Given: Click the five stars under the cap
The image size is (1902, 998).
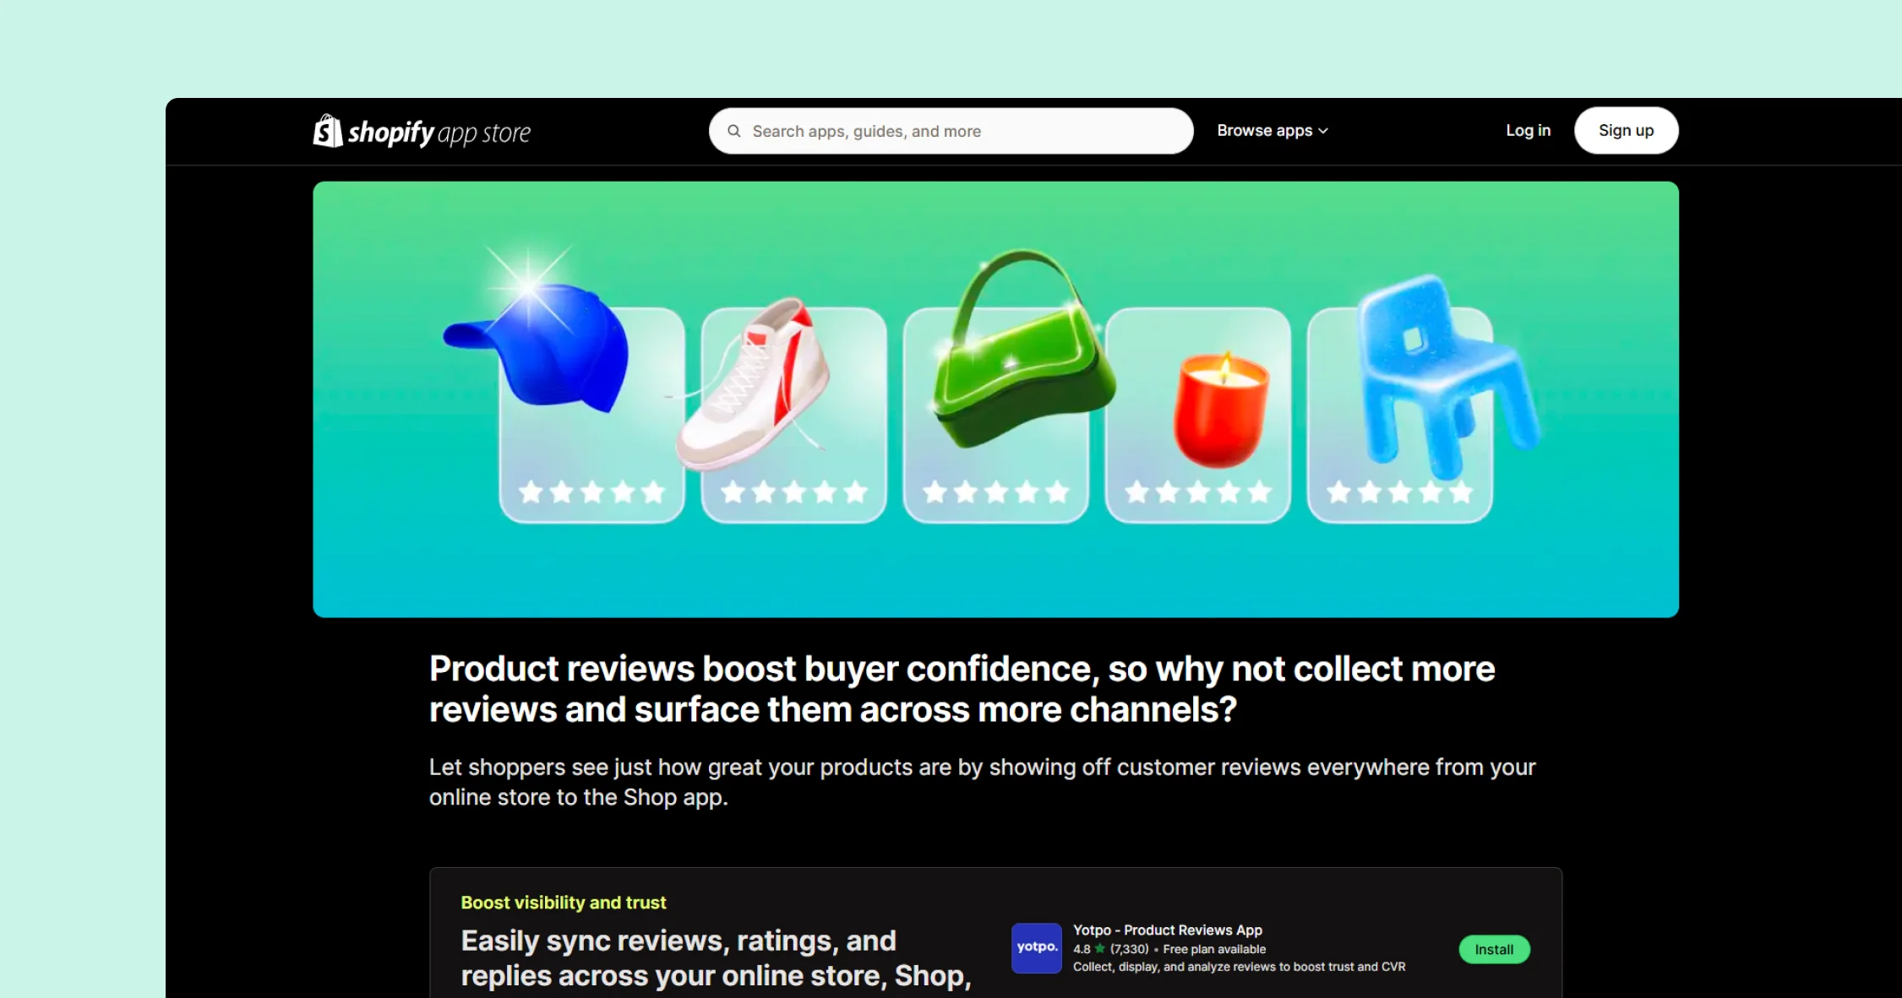Looking at the screenshot, I should (x=591, y=491).
